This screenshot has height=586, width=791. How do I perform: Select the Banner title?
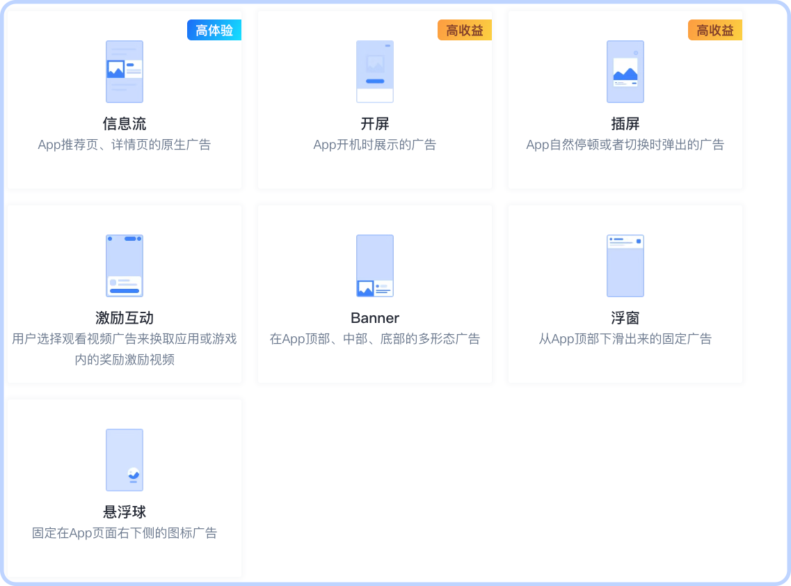[375, 318]
